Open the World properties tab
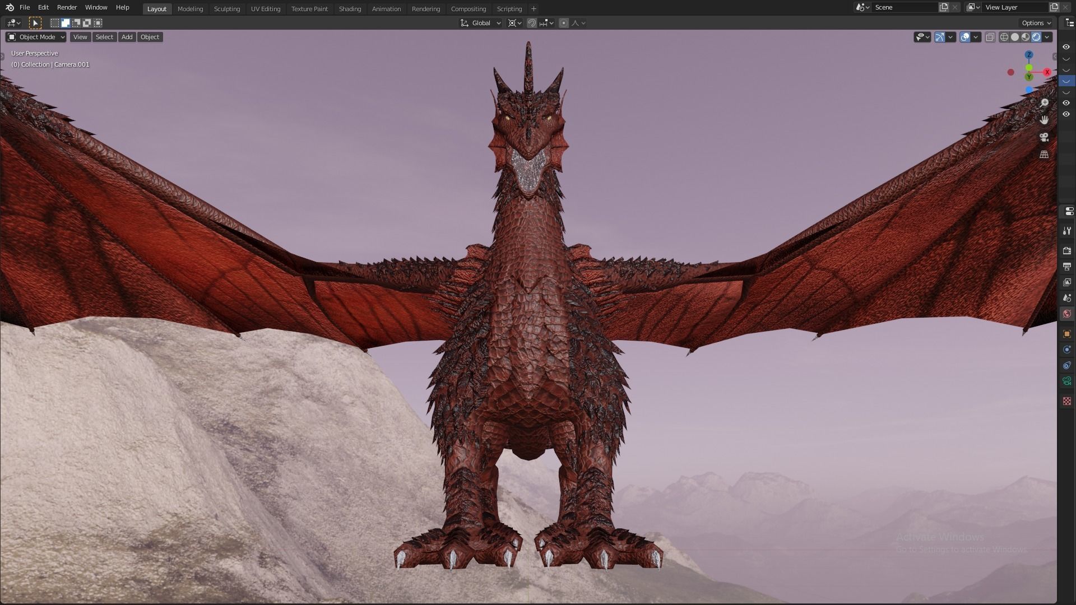 tap(1067, 314)
